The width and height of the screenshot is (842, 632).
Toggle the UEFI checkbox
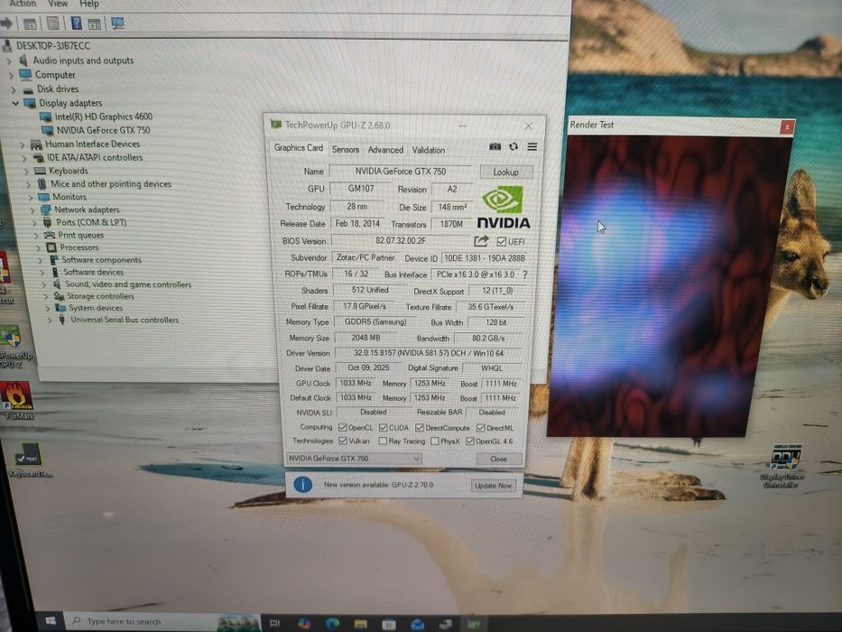click(502, 241)
